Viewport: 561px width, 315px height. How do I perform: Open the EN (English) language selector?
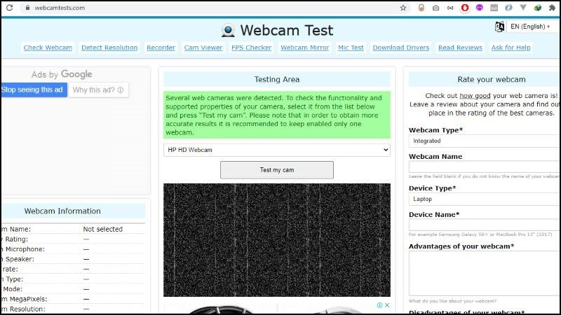pos(530,27)
